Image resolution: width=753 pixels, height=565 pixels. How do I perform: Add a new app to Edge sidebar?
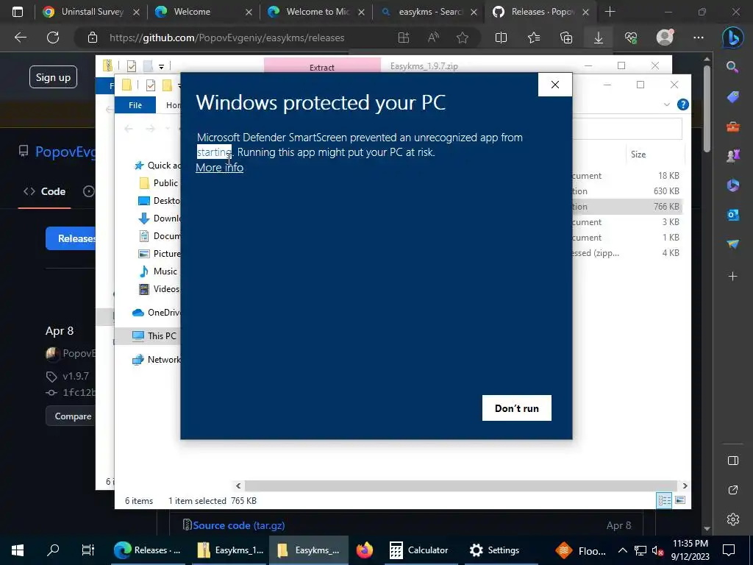coord(733,277)
